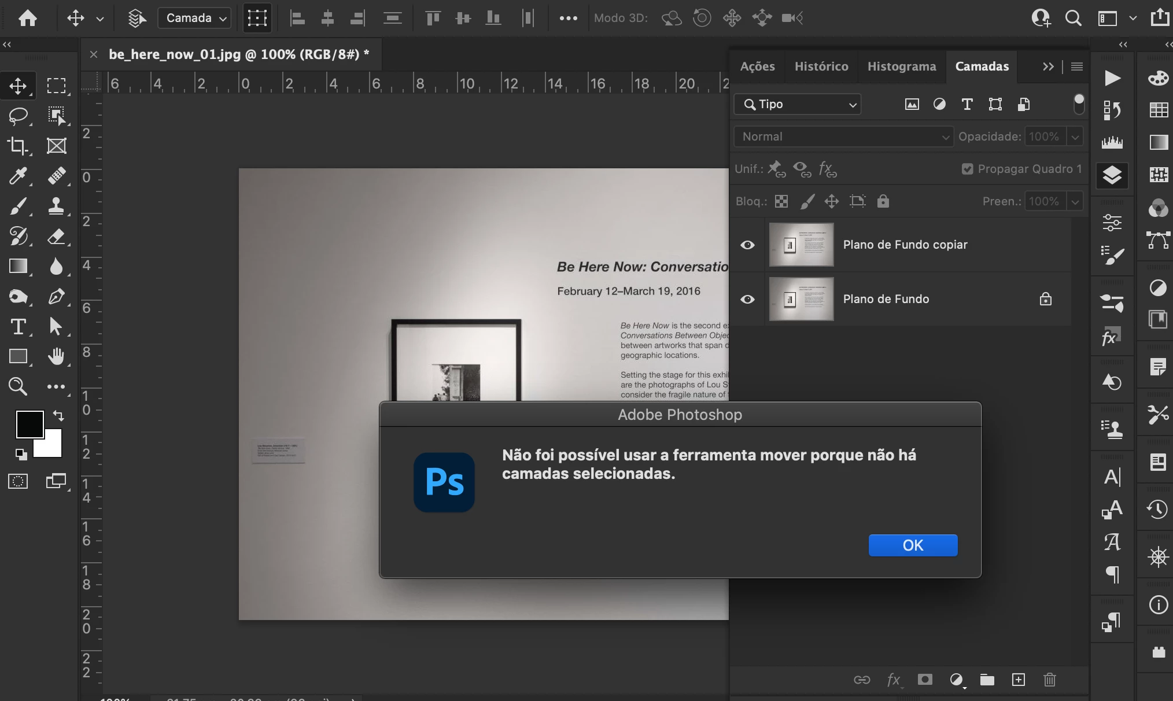The width and height of the screenshot is (1173, 701).
Task: Switch to the Histograma tab
Action: (901, 67)
